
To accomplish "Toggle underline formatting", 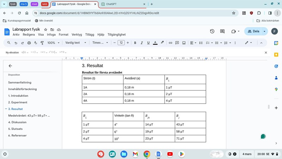I will pyautogui.click(x=148, y=43).
